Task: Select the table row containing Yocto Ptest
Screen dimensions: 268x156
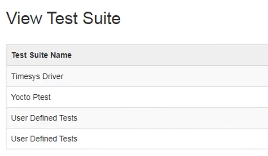Action: 137,97
